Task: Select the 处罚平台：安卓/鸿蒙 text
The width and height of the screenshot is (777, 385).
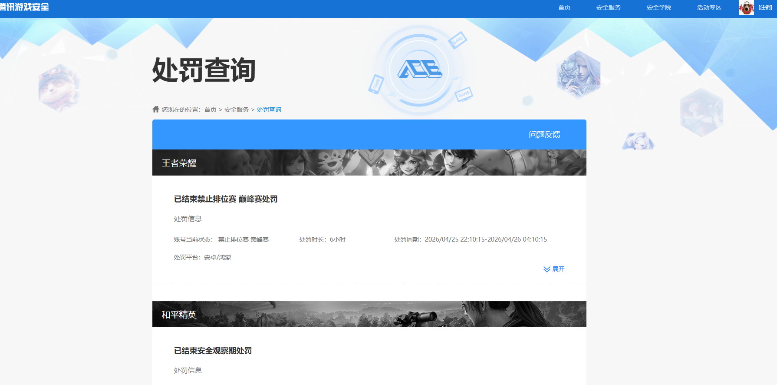Action: point(202,257)
